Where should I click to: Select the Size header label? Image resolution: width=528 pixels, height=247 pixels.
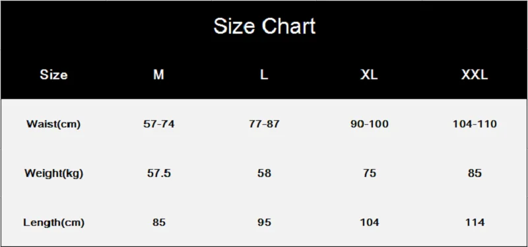(x=53, y=75)
